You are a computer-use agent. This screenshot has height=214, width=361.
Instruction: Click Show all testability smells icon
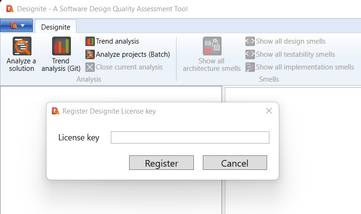click(x=250, y=54)
